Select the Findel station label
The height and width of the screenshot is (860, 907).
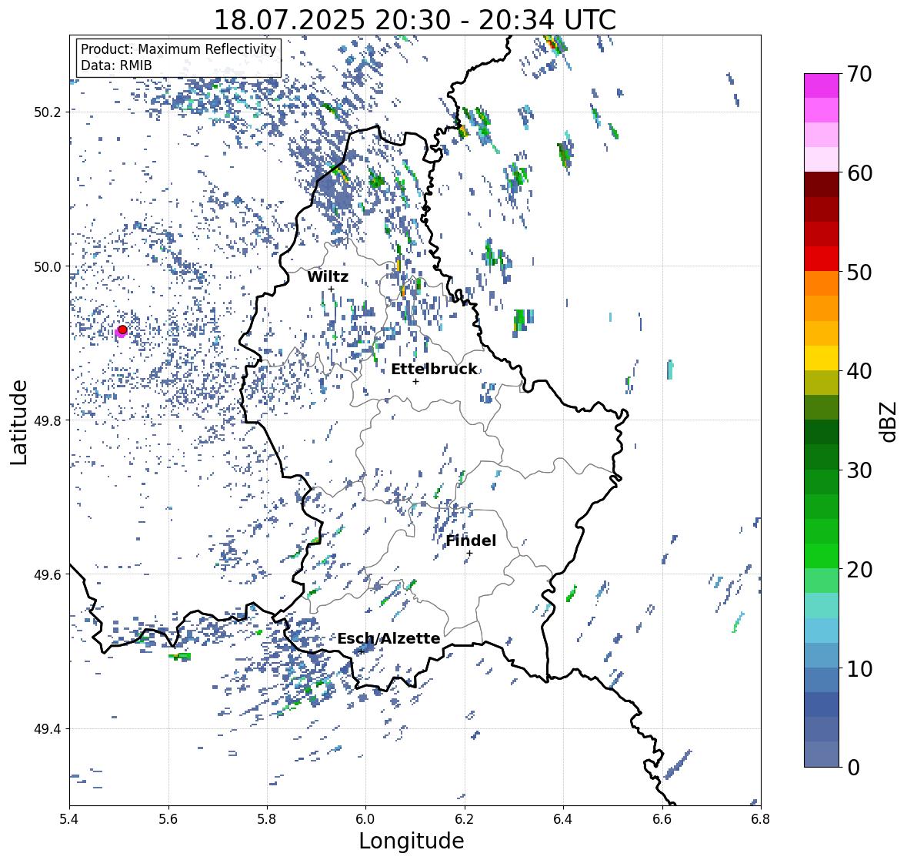471,540
